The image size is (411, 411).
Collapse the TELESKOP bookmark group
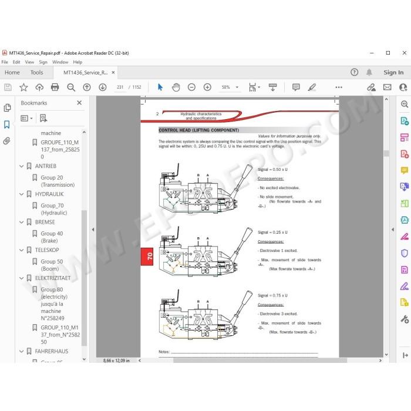pyautogui.click(x=22, y=250)
